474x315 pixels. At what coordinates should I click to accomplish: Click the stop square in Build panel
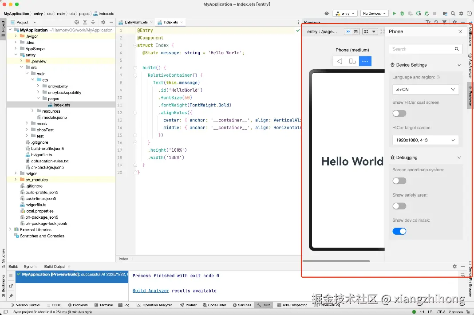point(11,276)
